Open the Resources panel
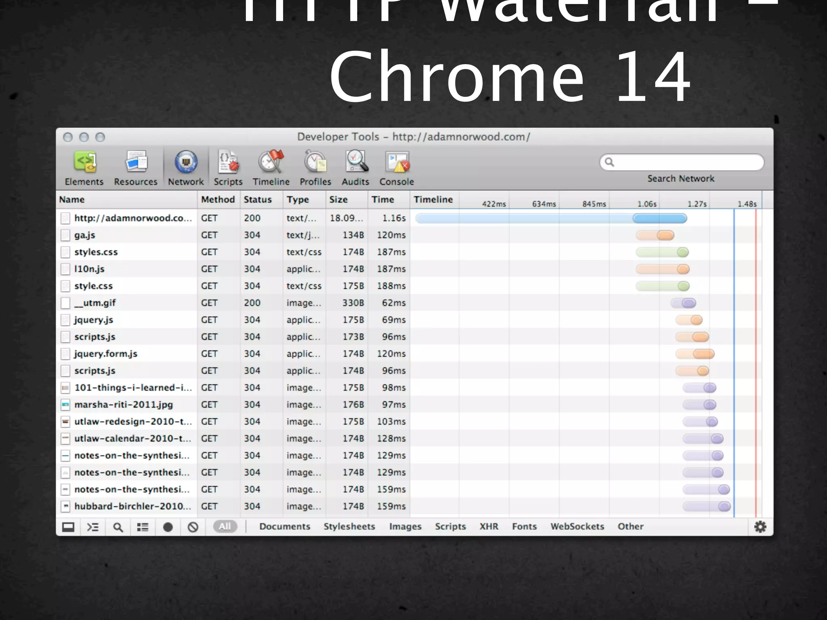This screenshot has height=620, width=827. [x=136, y=168]
